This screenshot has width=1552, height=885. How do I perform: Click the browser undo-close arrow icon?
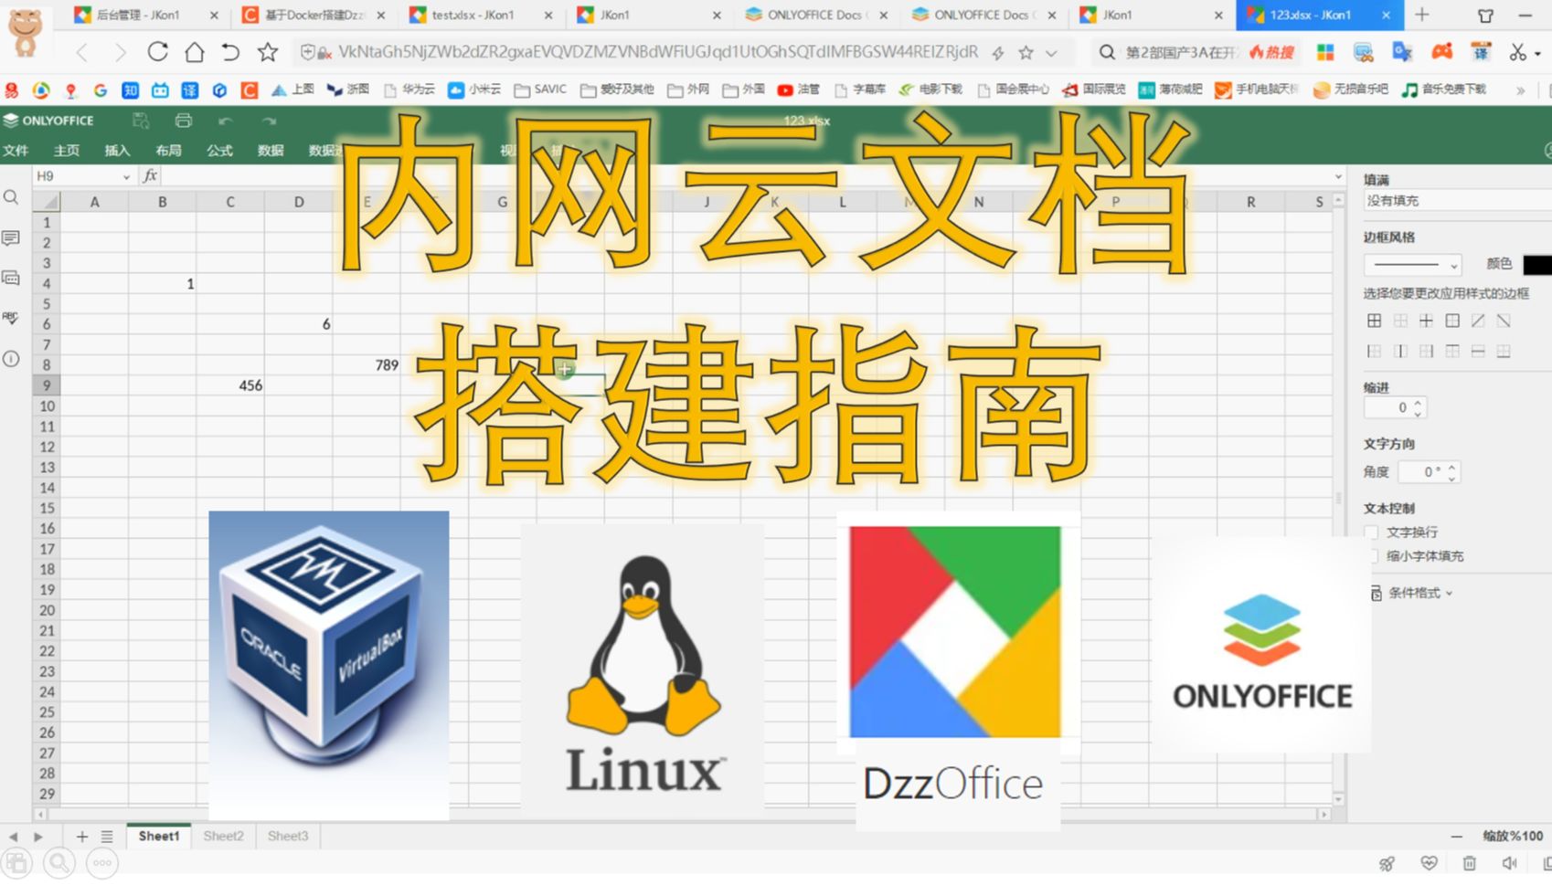230,52
